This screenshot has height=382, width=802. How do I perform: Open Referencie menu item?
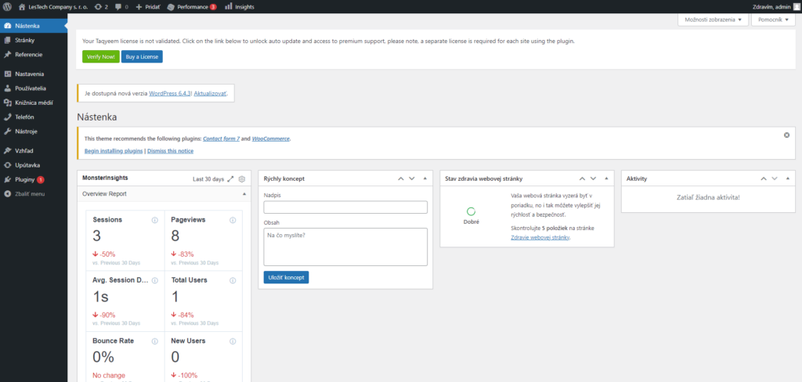33,54
